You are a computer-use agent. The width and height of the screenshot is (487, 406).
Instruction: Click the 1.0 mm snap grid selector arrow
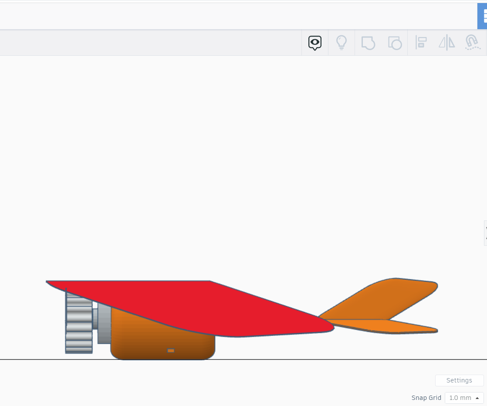click(477, 398)
